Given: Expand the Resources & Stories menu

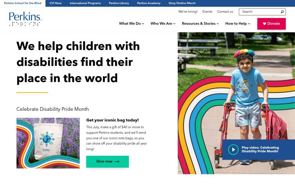Looking at the screenshot, I should (x=200, y=24).
